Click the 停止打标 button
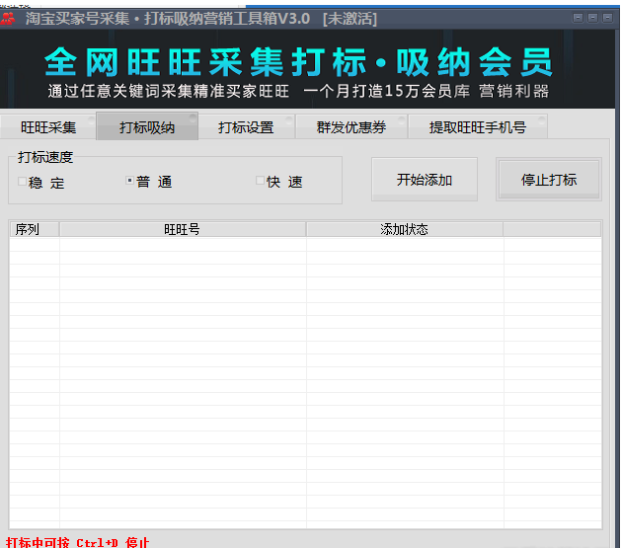The width and height of the screenshot is (622, 548). tap(549, 180)
